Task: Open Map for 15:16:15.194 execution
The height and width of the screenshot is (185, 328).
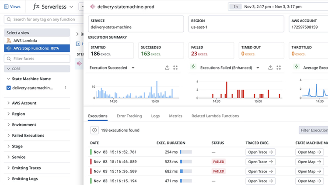Action: (310, 181)
